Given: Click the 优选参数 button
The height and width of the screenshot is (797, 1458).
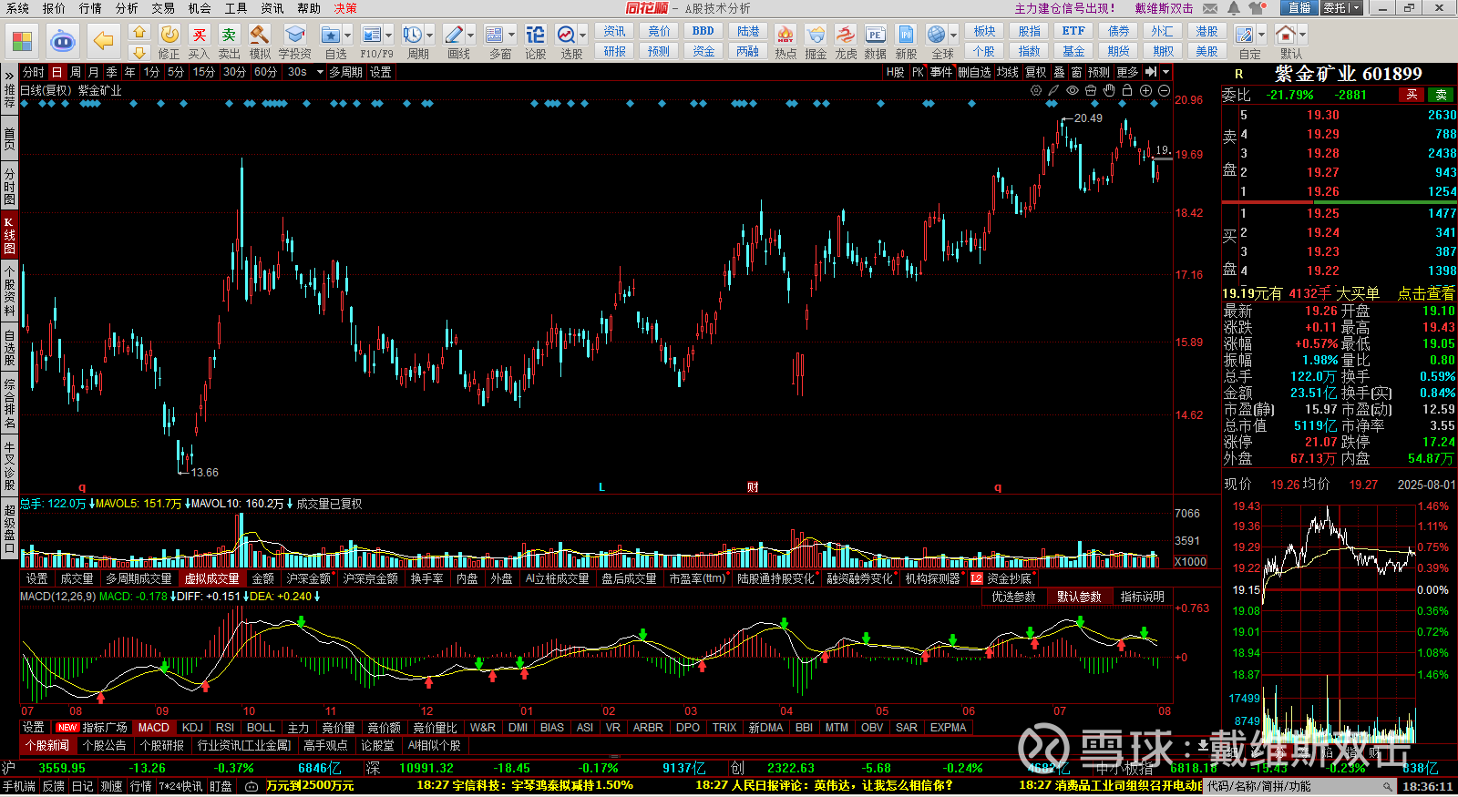Looking at the screenshot, I should [1013, 597].
